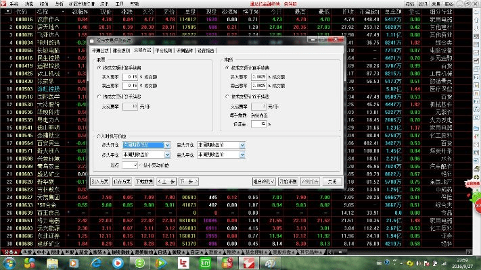Screen dimensions: 481x270
Task: Open the 功能 menu
Action: [29, 4]
